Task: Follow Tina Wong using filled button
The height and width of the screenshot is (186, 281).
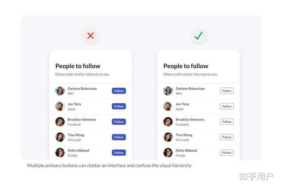Action: (119, 137)
